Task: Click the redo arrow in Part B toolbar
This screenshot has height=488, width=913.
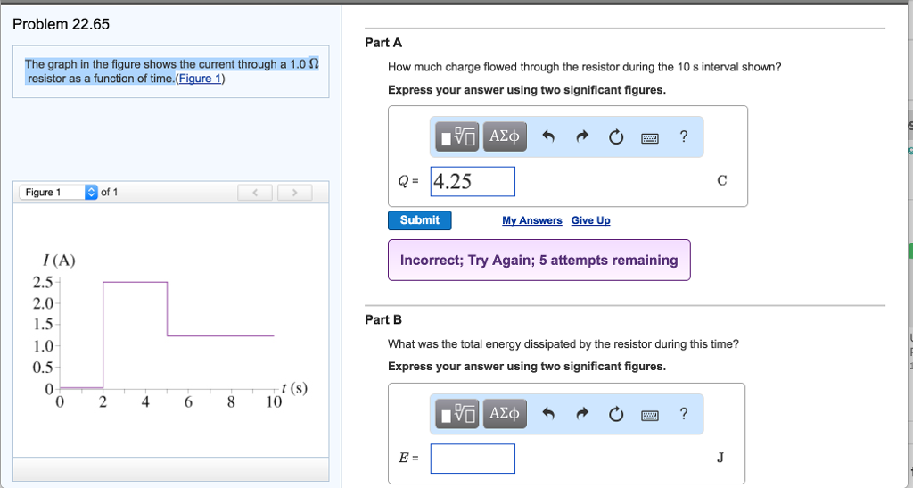Action: point(582,414)
